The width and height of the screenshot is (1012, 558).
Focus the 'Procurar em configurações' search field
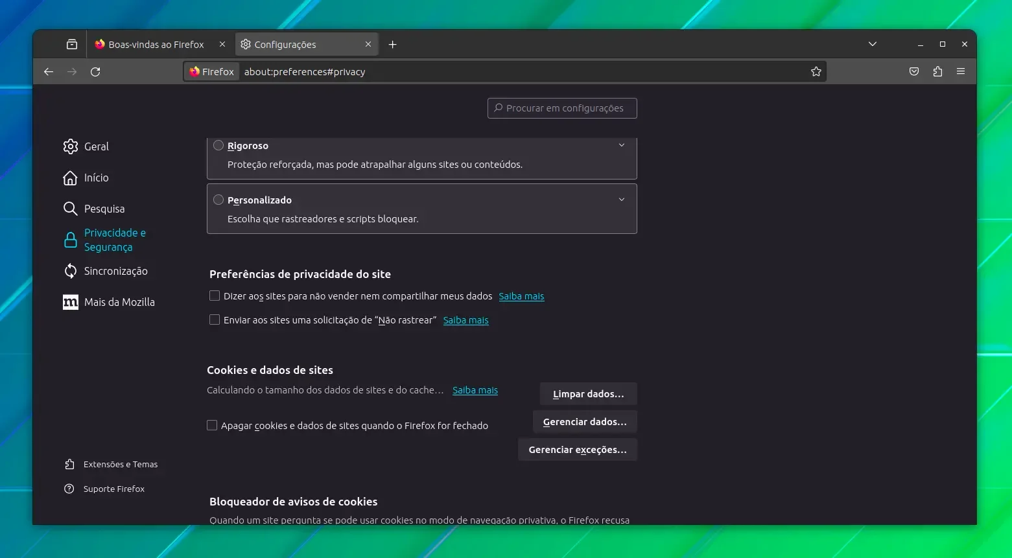pyautogui.click(x=562, y=108)
